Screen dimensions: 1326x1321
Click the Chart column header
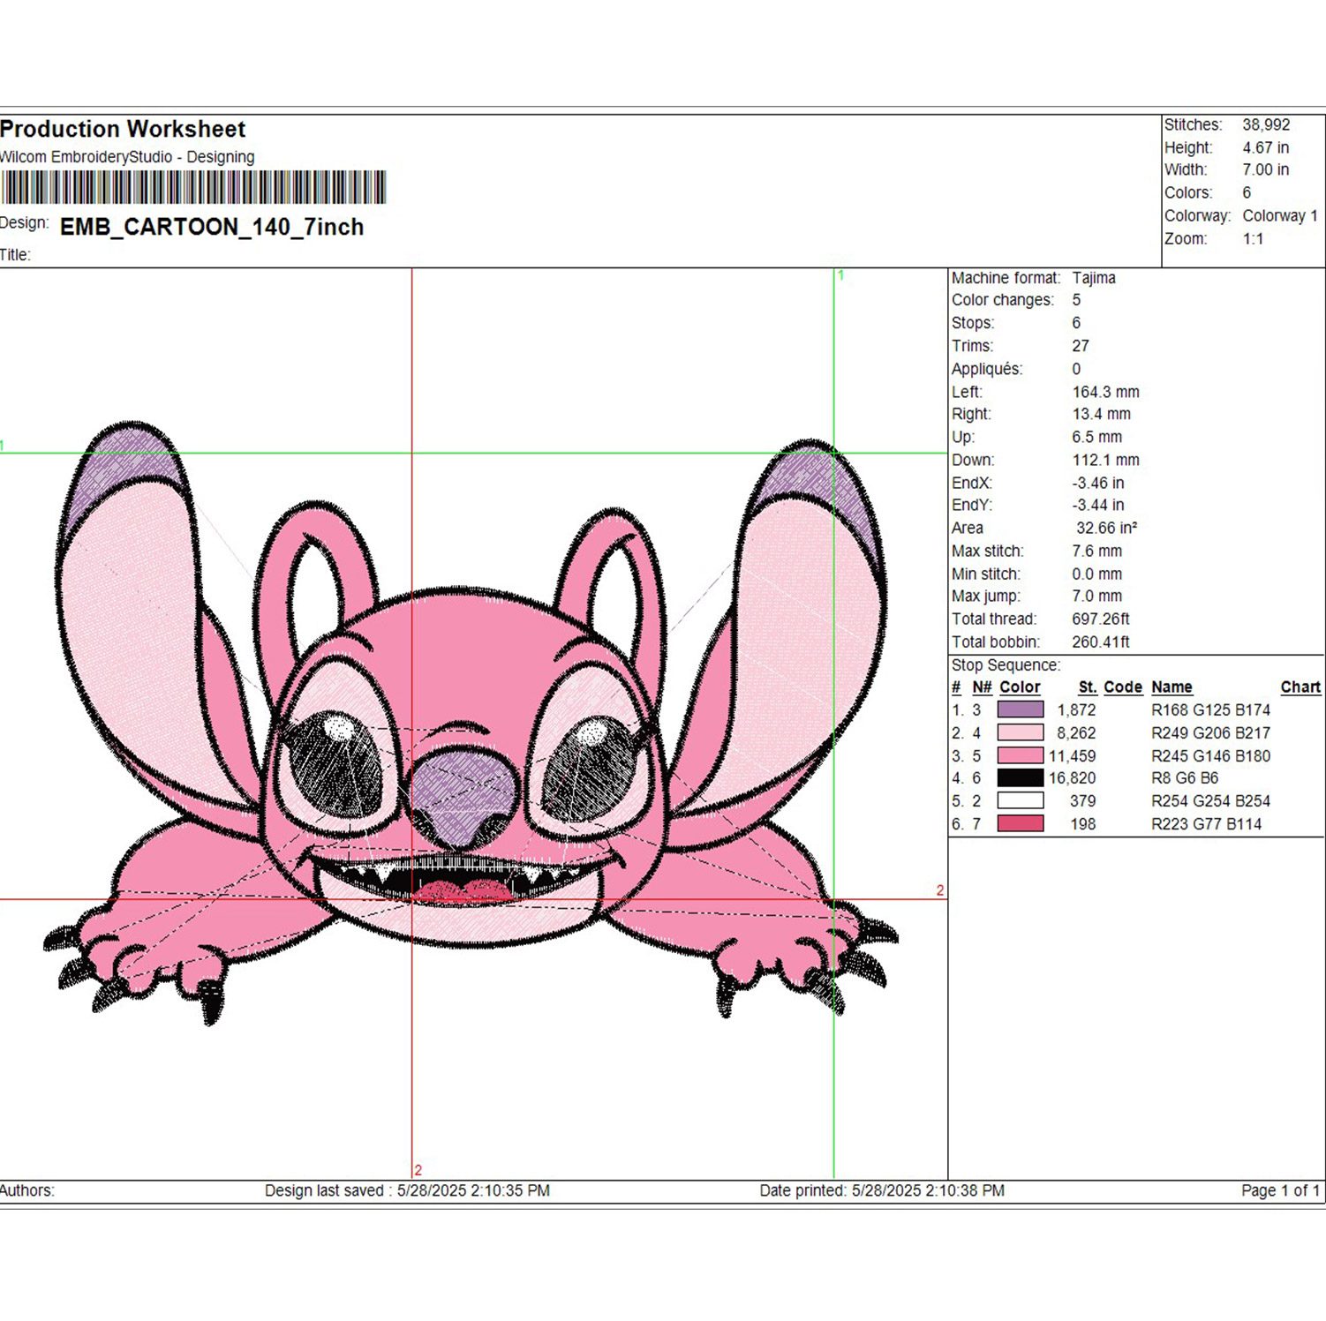point(1300,687)
